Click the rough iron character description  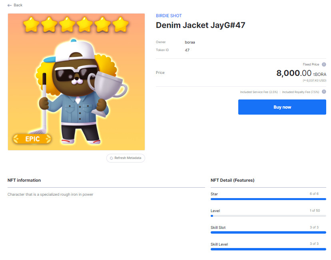[x=50, y=195]
